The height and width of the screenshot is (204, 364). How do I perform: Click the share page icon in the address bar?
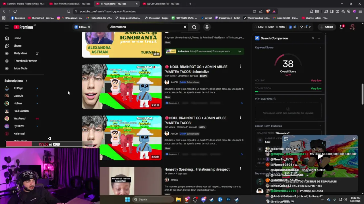261,11
